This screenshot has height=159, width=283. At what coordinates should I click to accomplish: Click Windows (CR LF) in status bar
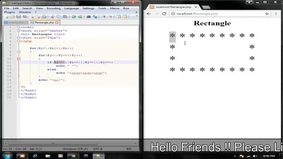click(x=75, y=149)
